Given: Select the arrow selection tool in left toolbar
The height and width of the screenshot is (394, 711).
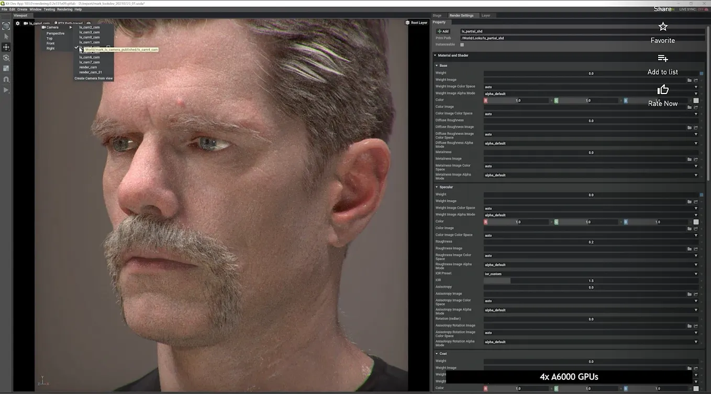Looking at the screenshot, I should (x=6, y=37).
